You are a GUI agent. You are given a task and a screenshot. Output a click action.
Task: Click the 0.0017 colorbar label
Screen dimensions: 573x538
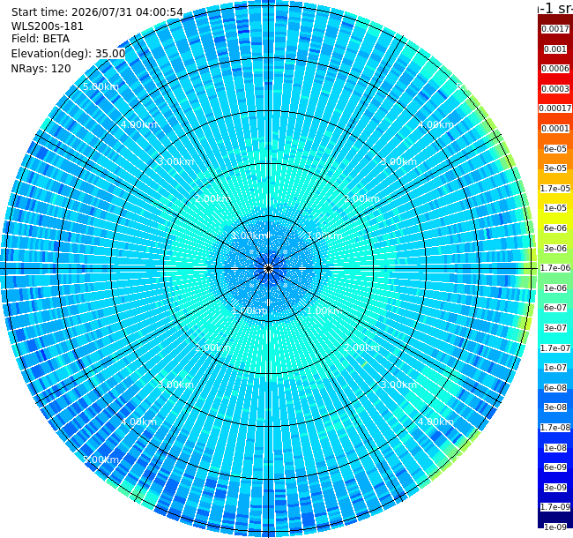pyautogui.click(x=555, y=29)
